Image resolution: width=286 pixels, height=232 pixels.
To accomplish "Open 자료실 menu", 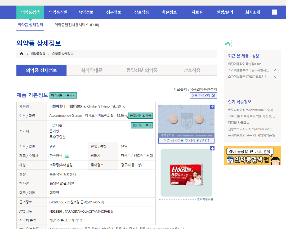I will tap(197, 12).
